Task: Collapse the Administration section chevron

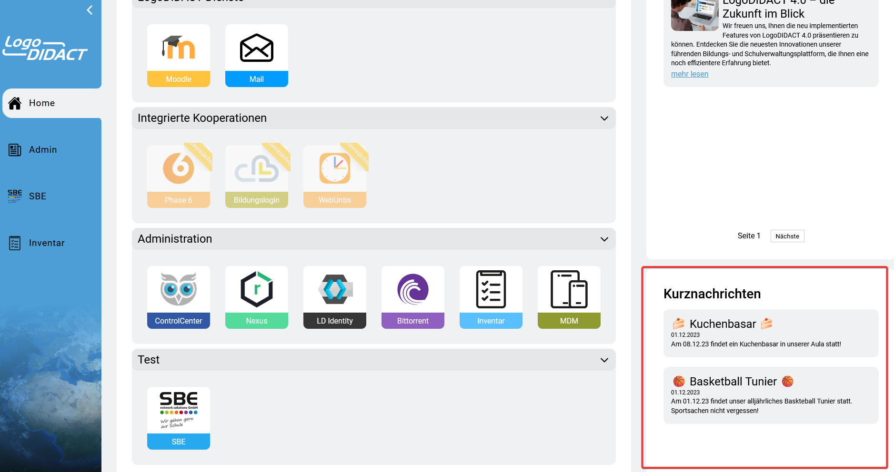Action: point(604,239)
